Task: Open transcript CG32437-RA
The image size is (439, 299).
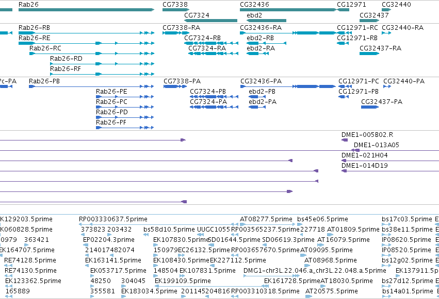Action: point(380,48)
